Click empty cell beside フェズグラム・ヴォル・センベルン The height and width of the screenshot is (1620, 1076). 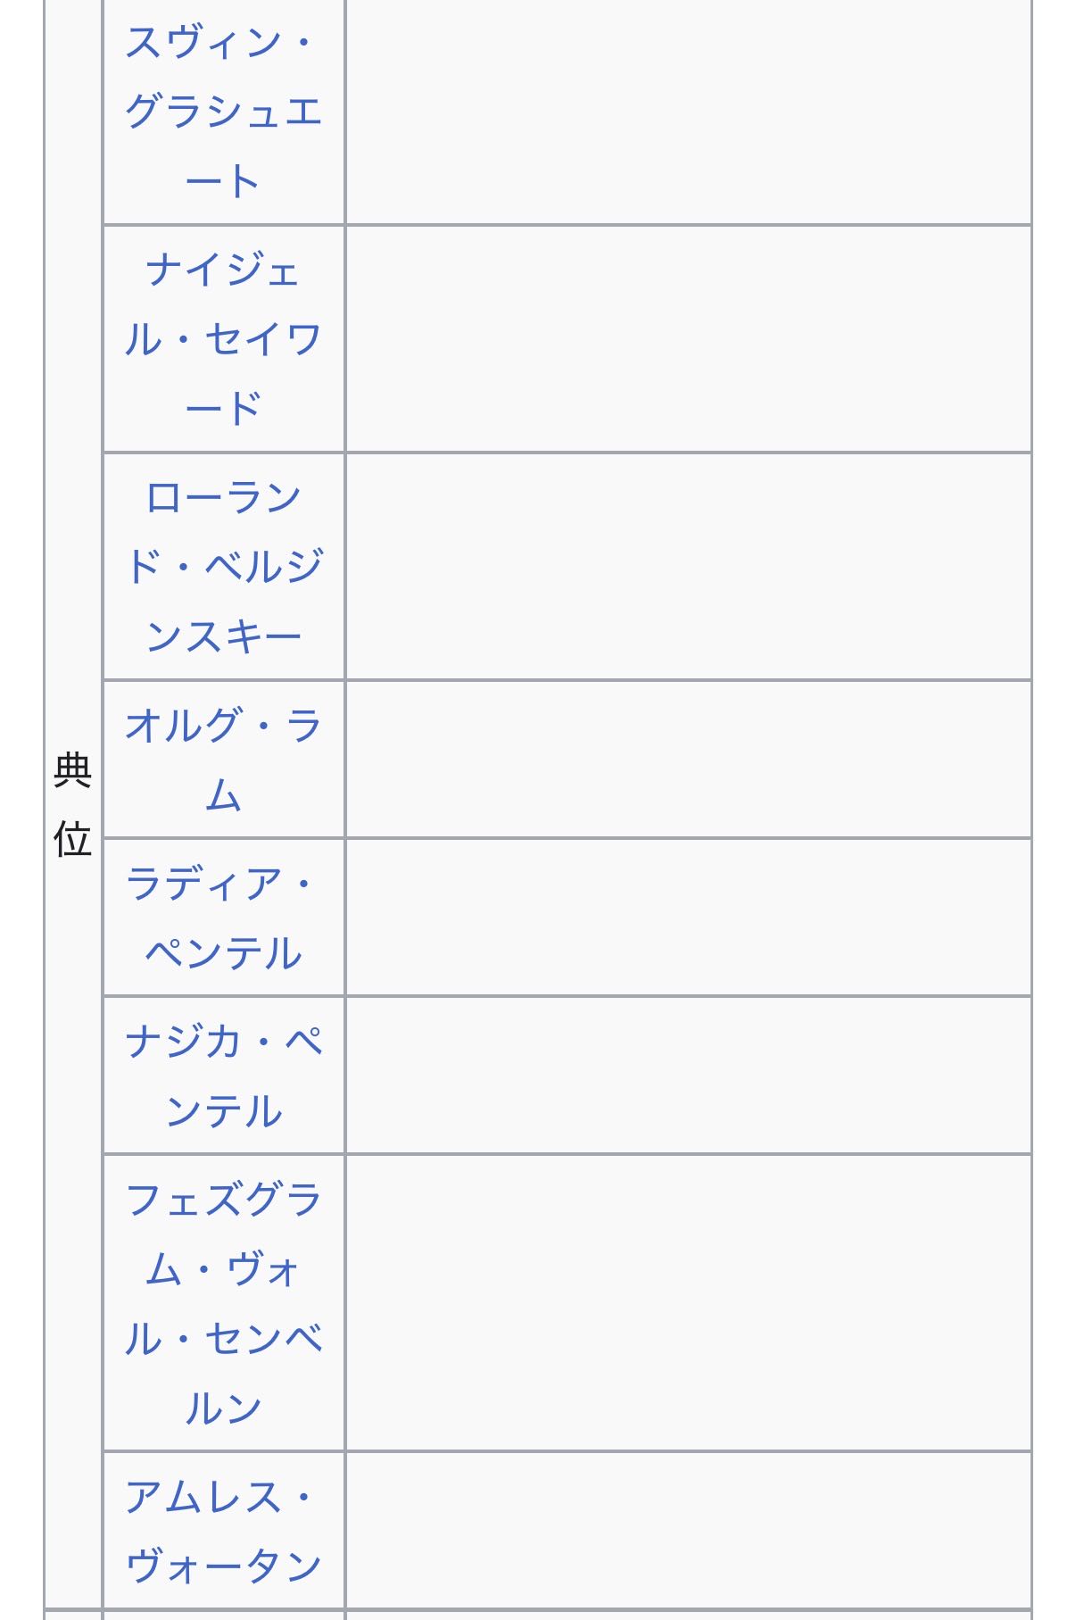(687, 1303)
